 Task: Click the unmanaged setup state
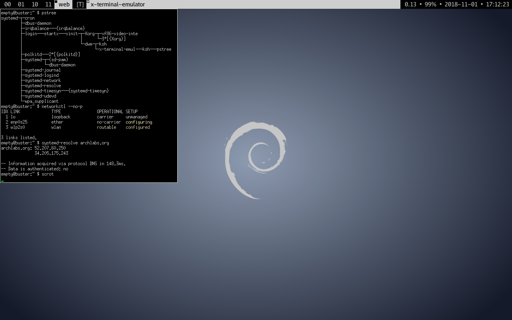(x=136, y=117)
